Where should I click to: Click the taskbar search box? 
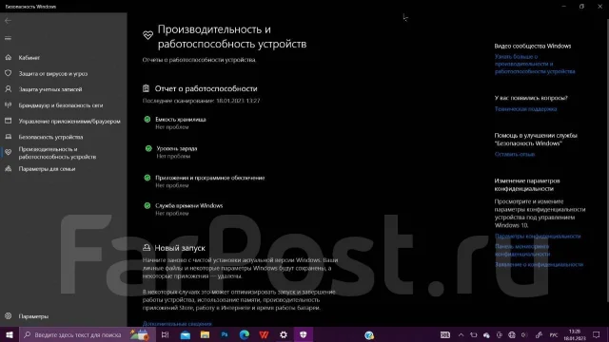pyautogui.click(x=88, y=334)
